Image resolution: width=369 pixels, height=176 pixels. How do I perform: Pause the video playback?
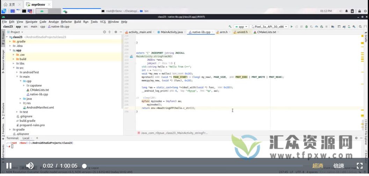pos(9,166)
